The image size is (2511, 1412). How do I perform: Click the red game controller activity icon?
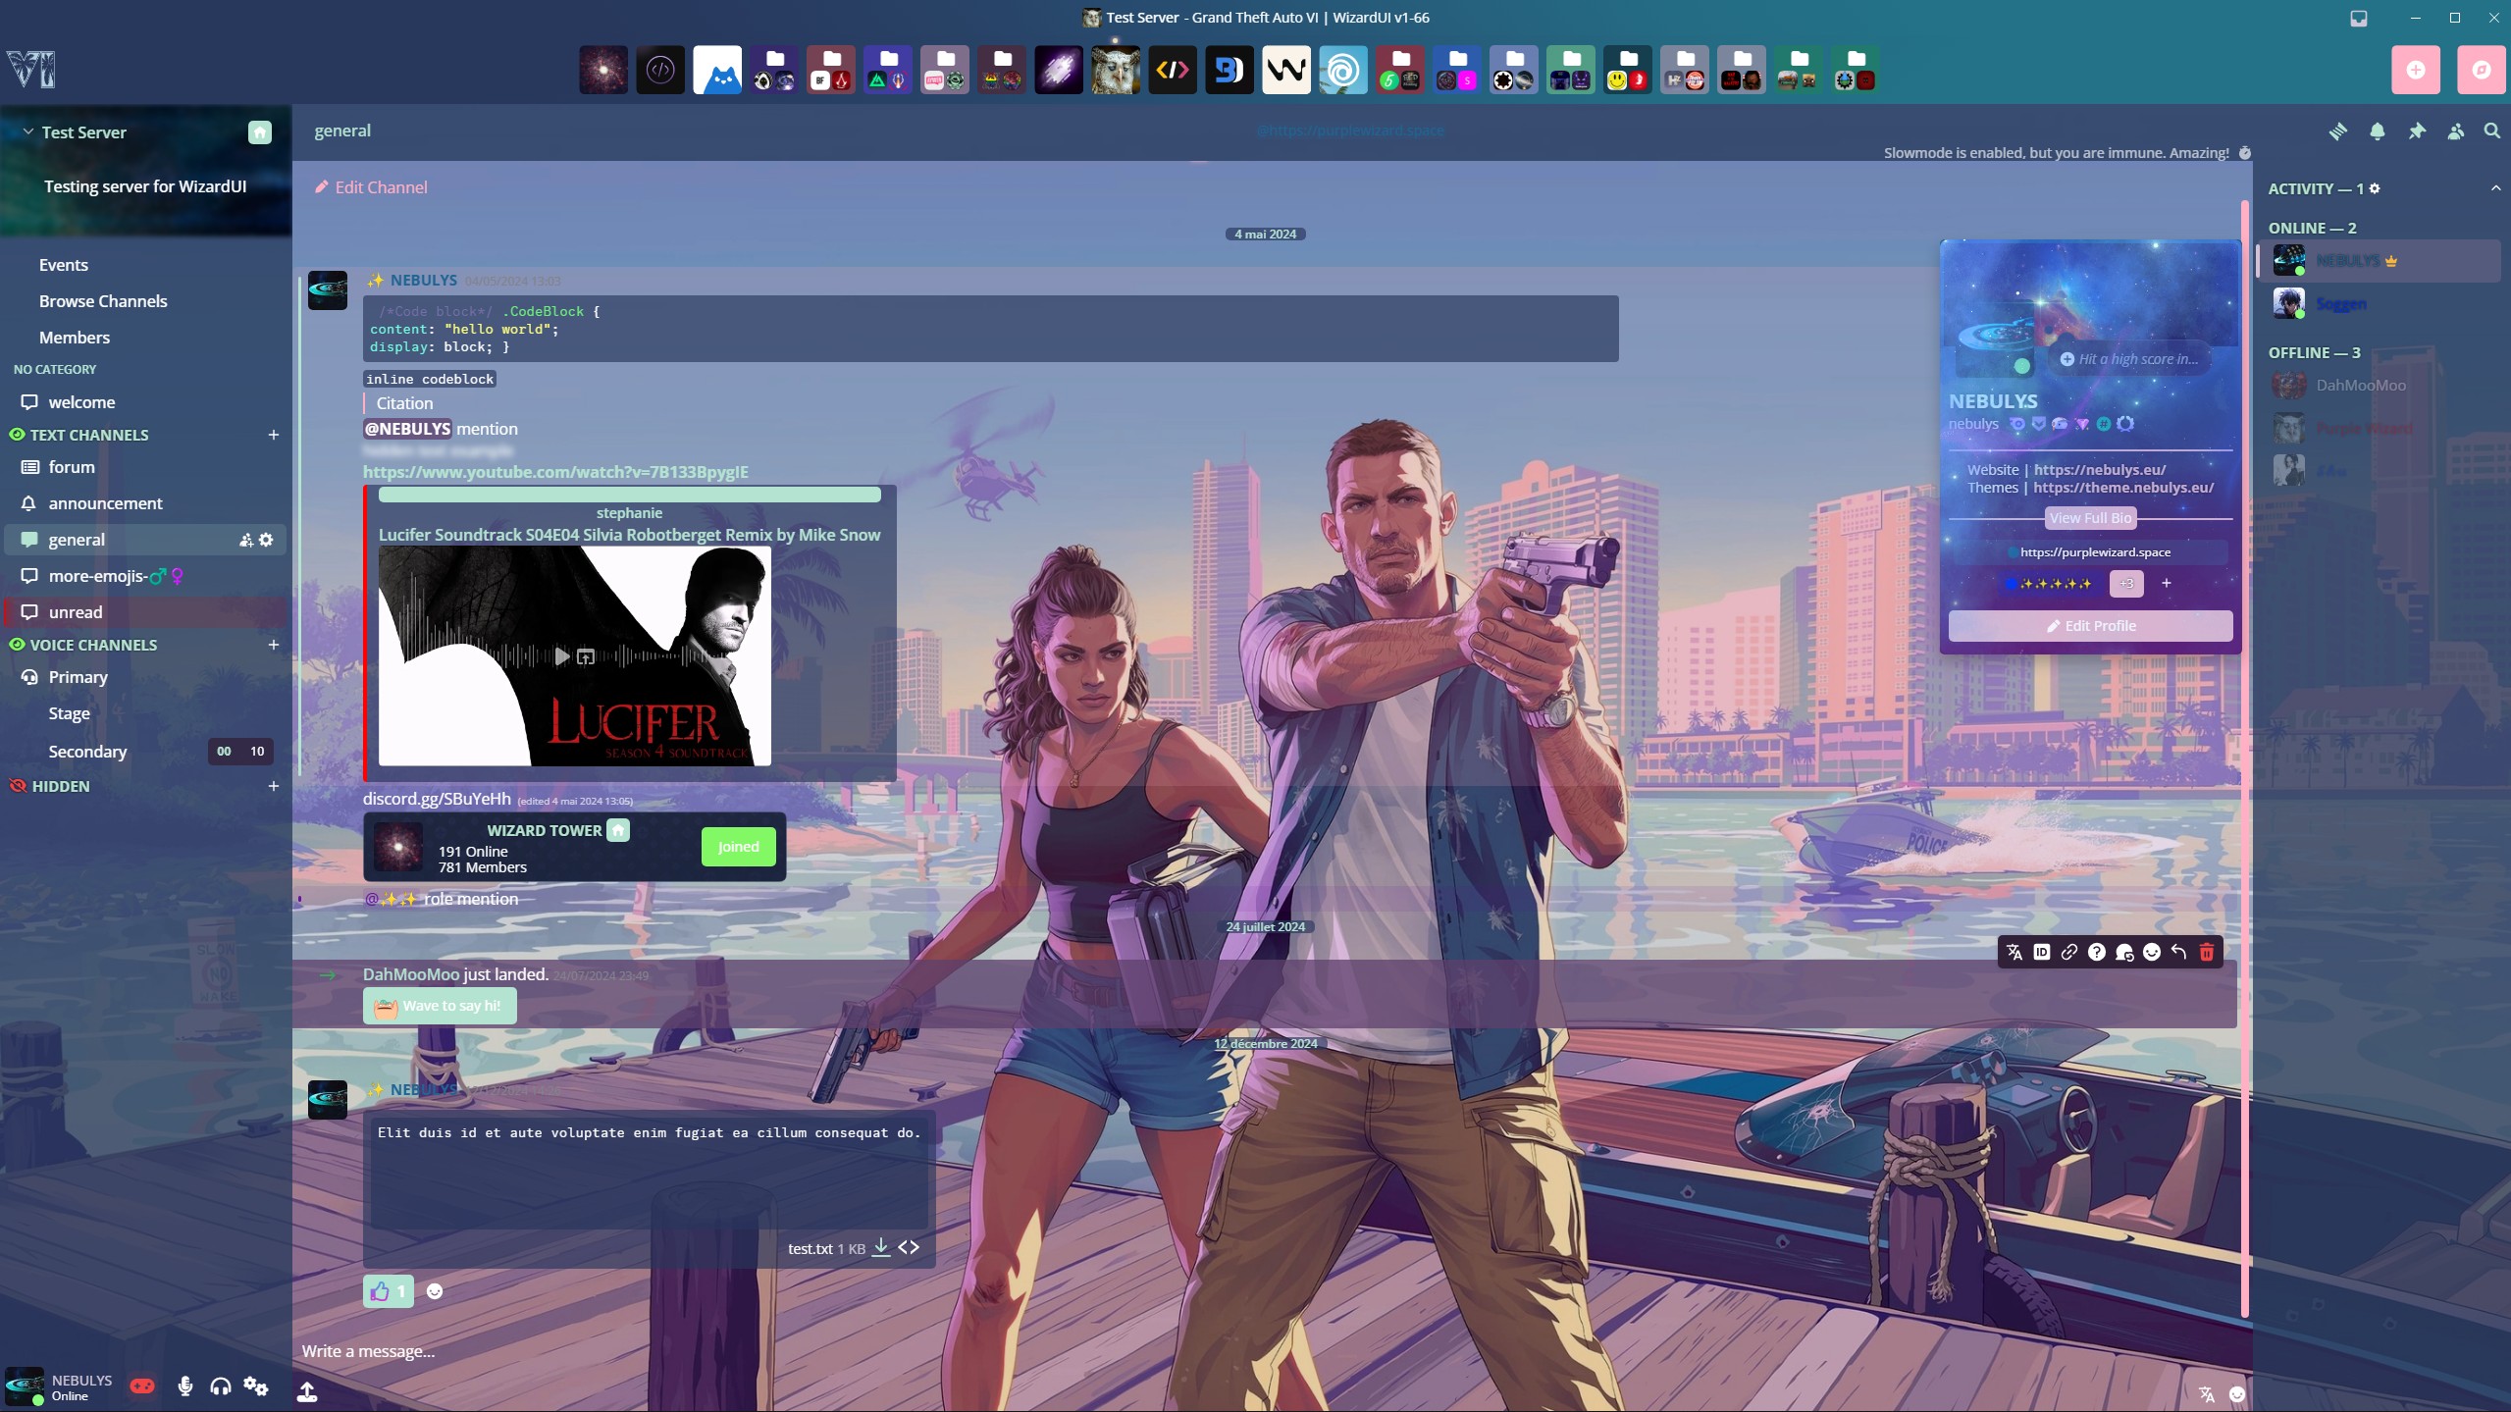coord(142,1386)
